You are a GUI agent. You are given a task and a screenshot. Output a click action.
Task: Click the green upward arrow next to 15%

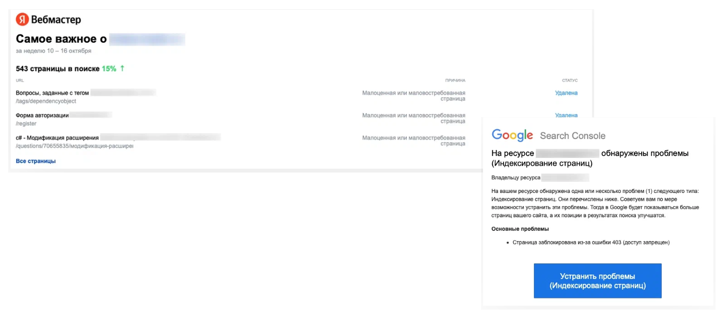click(122, 69)
